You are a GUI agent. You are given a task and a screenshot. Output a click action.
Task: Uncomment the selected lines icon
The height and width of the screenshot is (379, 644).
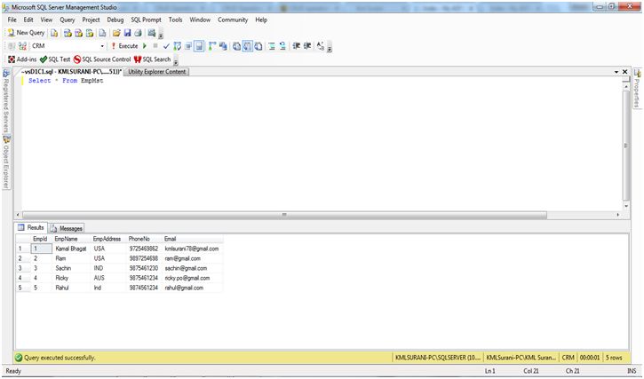click(x=282, y=46)
